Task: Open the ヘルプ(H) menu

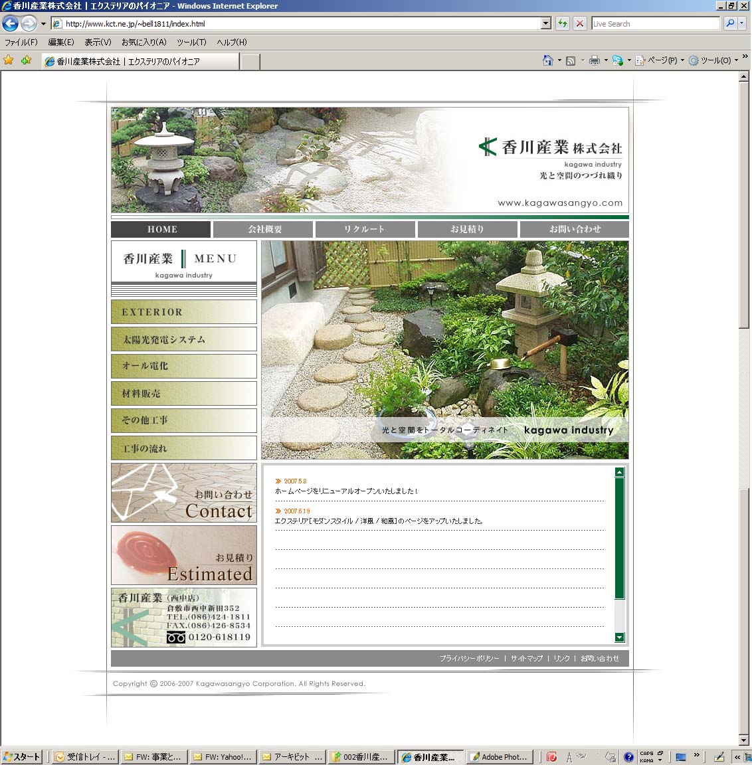Action: click(x=232, y=42)
